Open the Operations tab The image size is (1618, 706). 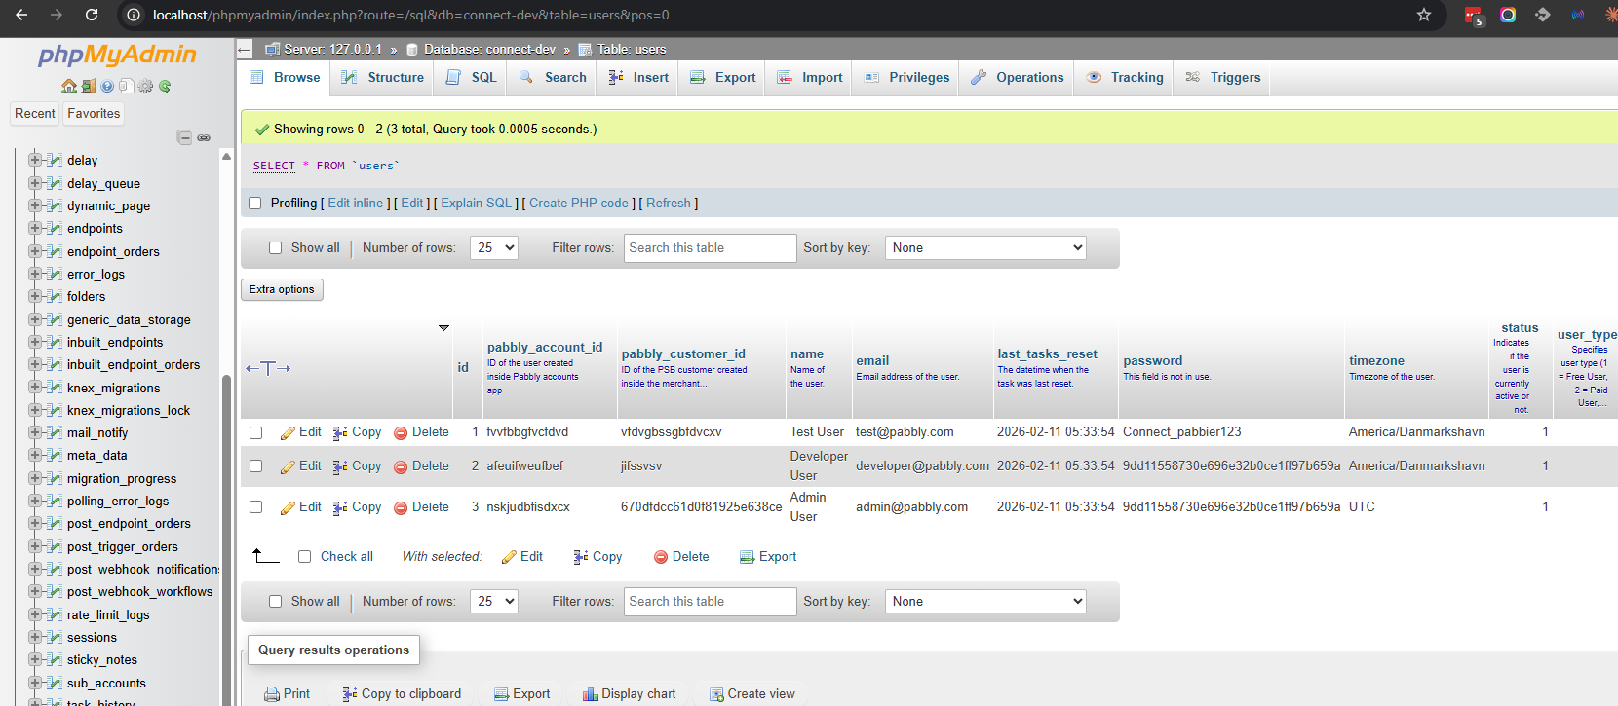1017,78
